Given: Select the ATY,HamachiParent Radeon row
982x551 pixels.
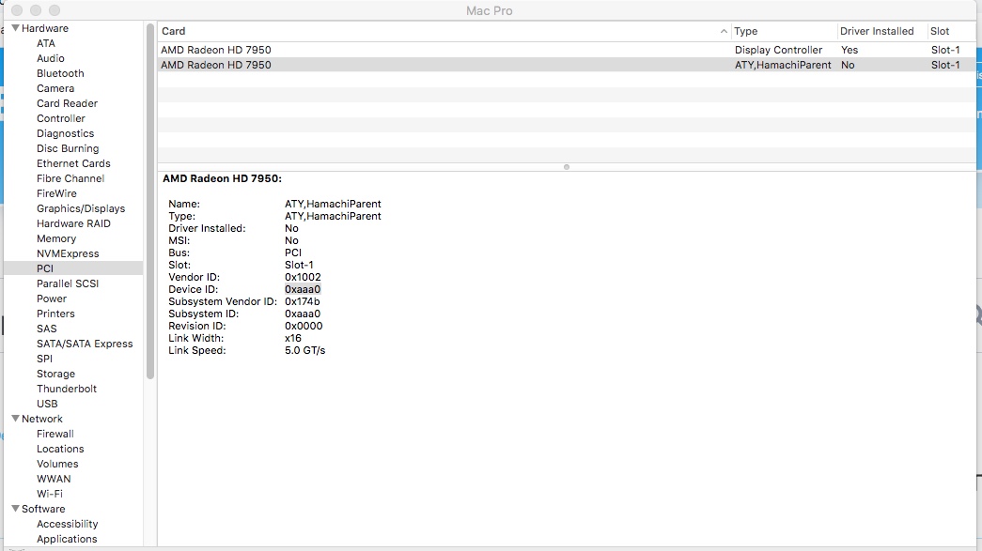Looking at the screenshot, I should pos(567,65).
